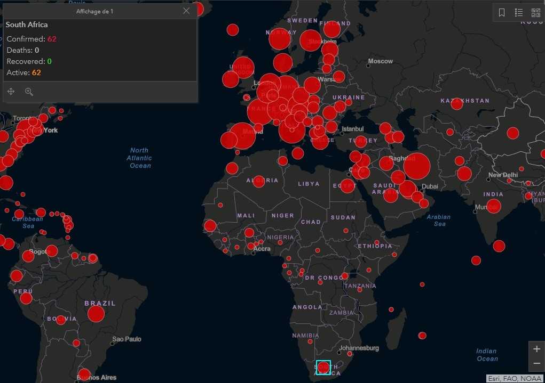Close the South Africa info popup

pos(186,11)
